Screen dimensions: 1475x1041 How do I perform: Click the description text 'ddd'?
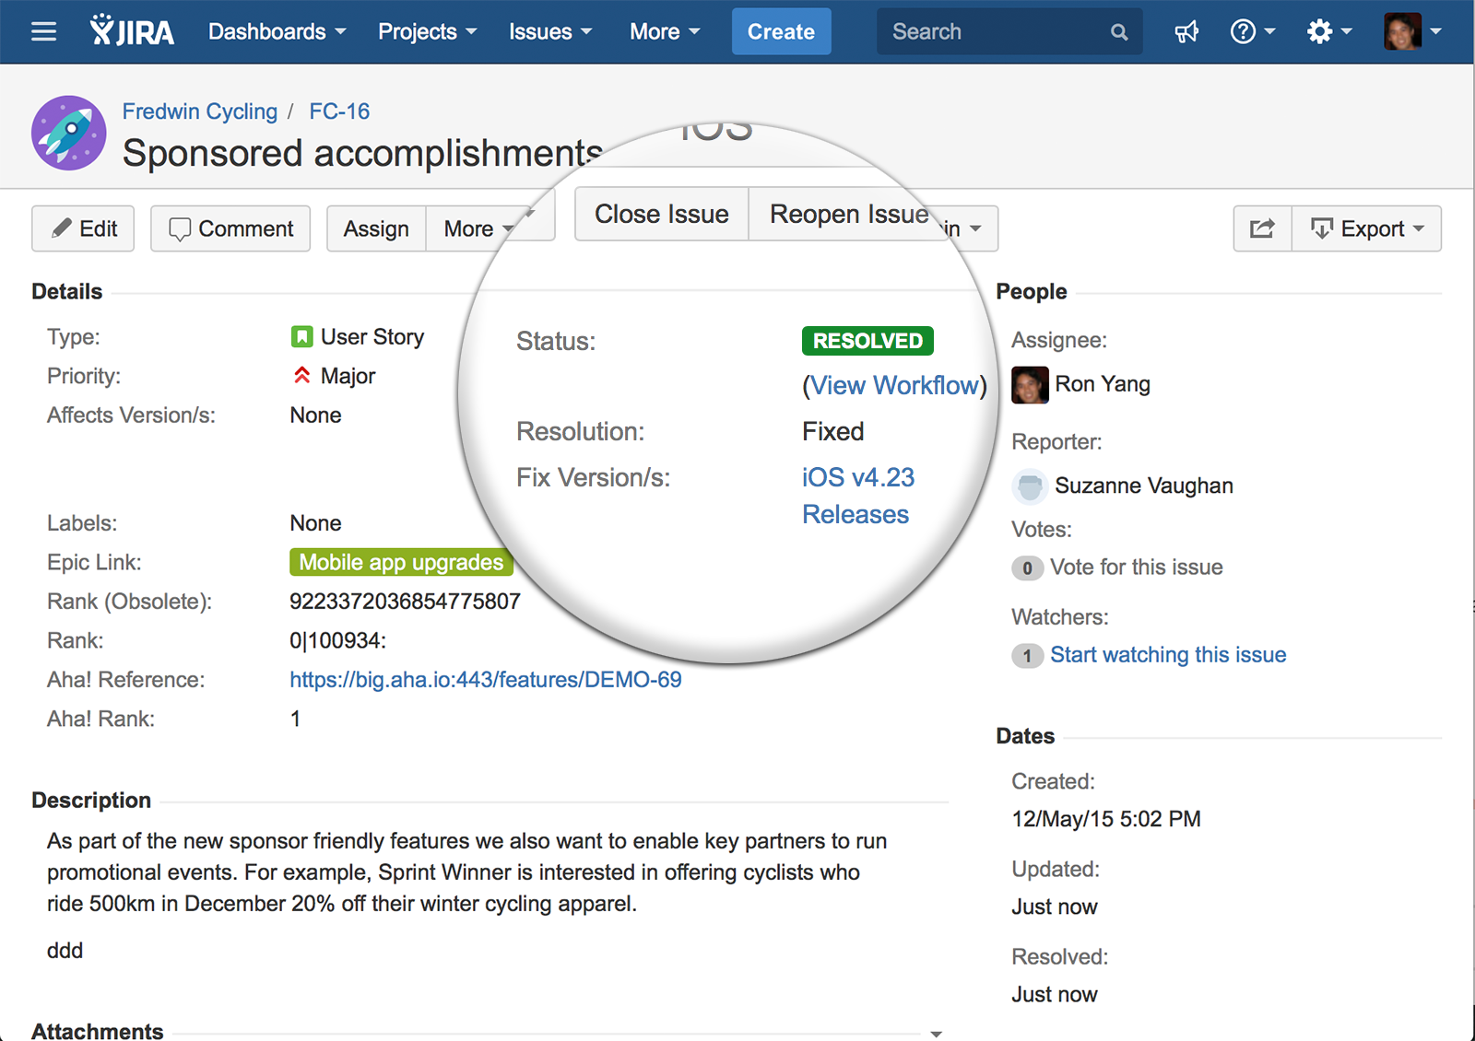click(x=65, y=951)
